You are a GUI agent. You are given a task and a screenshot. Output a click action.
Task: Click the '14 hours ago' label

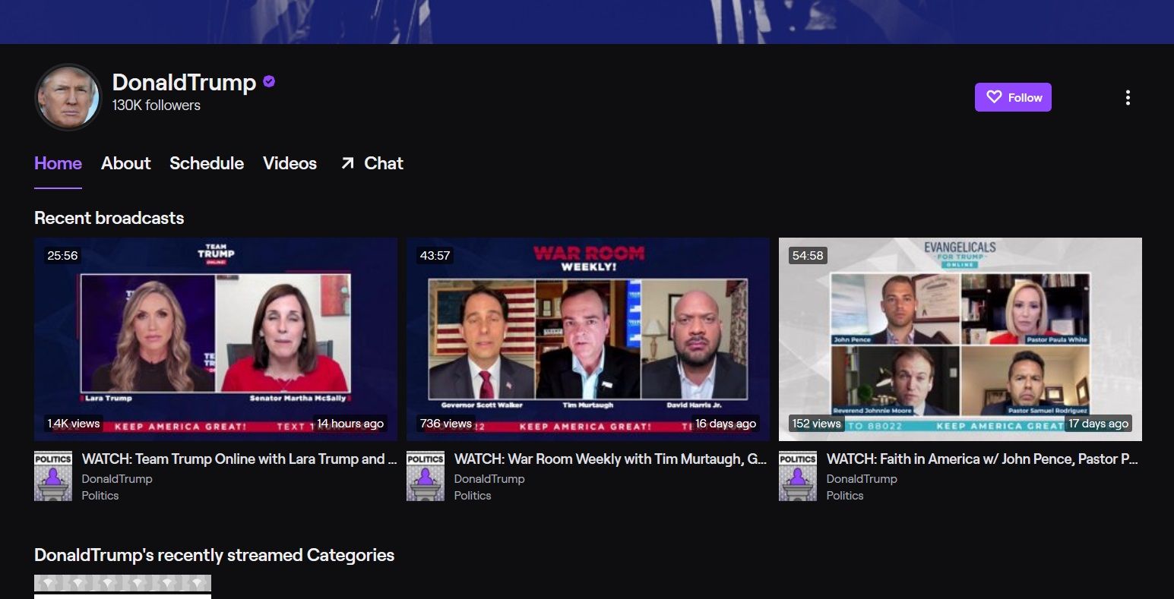point(350,424)
